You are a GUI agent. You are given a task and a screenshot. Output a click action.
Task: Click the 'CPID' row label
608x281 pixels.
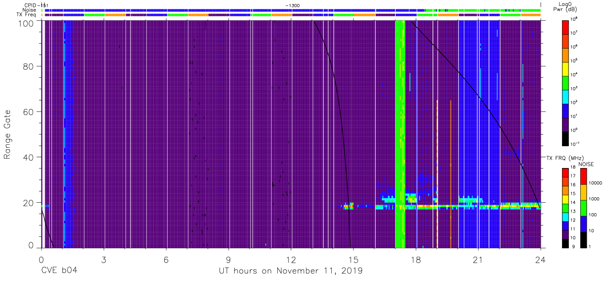[31, 5]
